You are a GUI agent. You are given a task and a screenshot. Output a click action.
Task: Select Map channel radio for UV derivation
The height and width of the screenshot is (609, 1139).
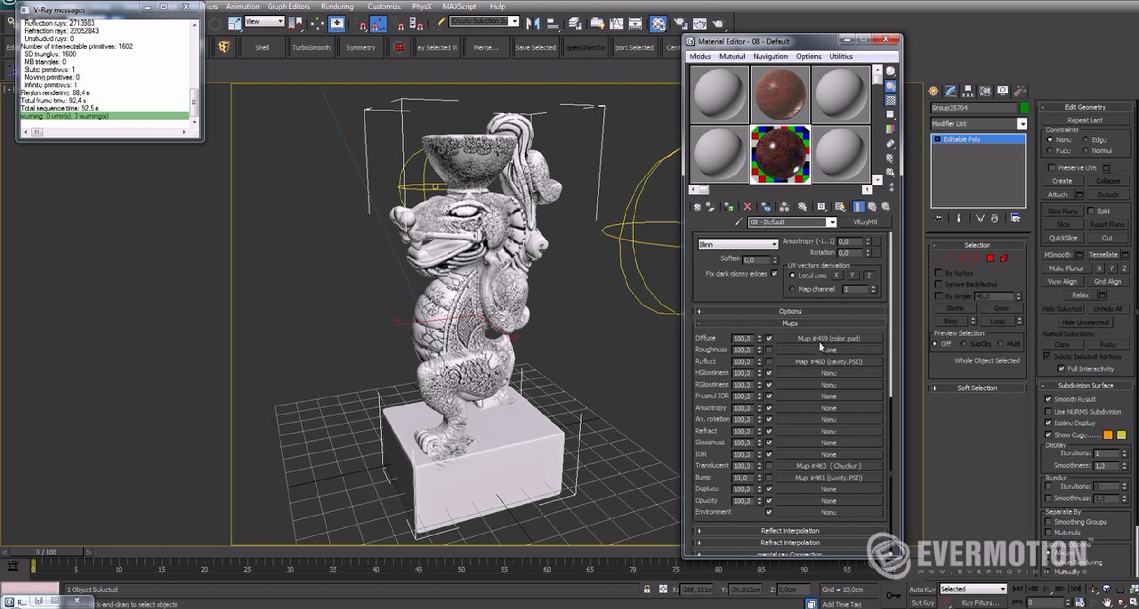792,289
